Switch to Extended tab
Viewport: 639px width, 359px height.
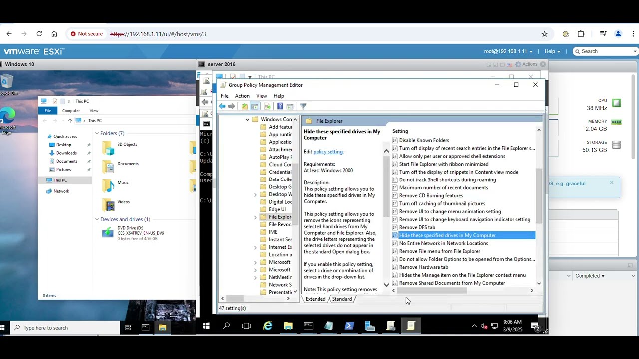click(316, 299)
